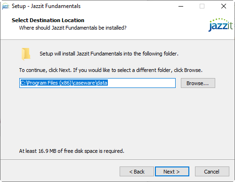Click the "Where should Jazzit Fundamentals be installed?" text
The image size is (235, 182).
coord(73,28)
